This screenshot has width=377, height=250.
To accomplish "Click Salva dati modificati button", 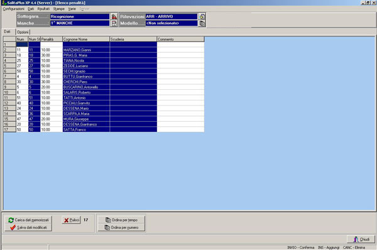I will (x=28, y=227).
